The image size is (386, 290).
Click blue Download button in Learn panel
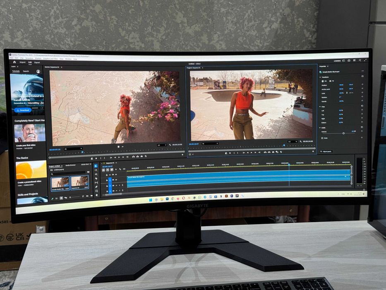click(23, 110)
